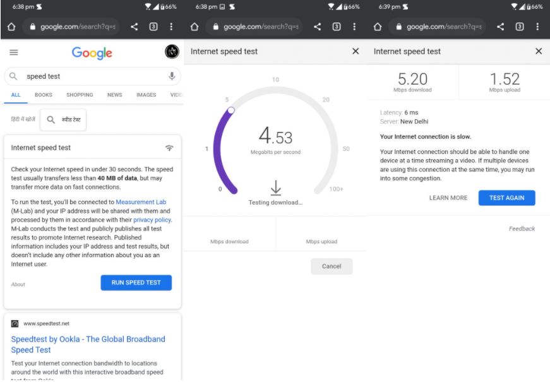550x382 pixels.
Task: Tap Google logo
Action: (92, 52)
